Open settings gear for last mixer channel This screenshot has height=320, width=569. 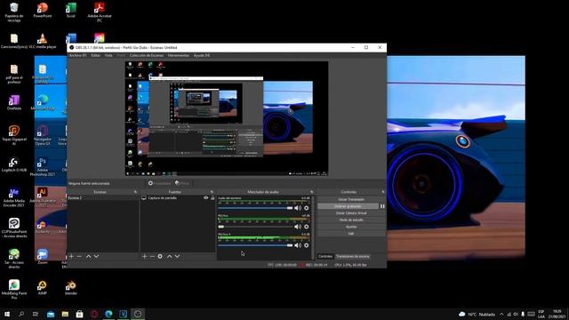[307, 245]
